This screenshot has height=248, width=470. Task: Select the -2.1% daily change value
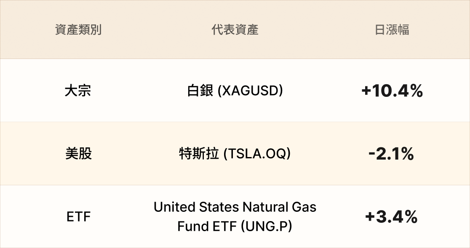pyautogui.click(x=391, y=154)
